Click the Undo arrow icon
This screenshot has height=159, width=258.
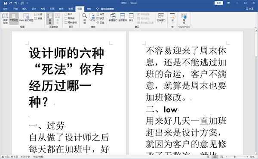(16, 3)
